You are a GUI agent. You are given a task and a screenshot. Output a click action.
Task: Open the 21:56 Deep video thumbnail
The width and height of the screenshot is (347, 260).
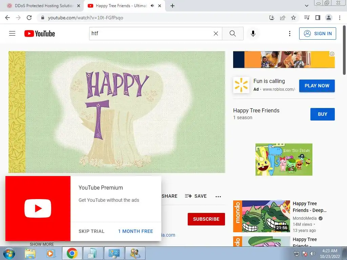coord(262,216)
